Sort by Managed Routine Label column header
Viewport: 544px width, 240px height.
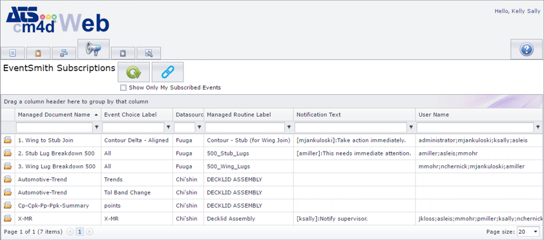(x=249, y=115)
